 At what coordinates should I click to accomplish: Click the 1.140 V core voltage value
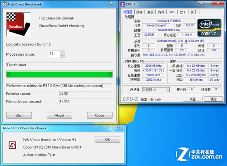coord(187,35)
